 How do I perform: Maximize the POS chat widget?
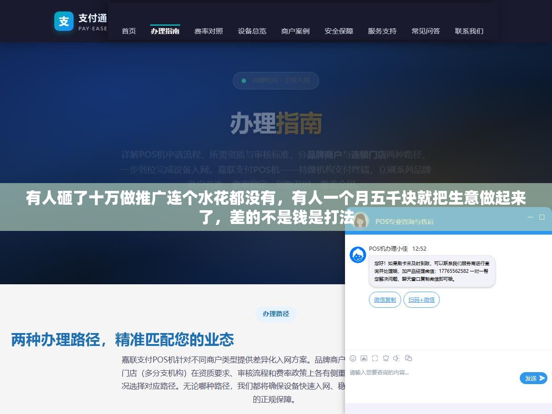pos(542,217)
